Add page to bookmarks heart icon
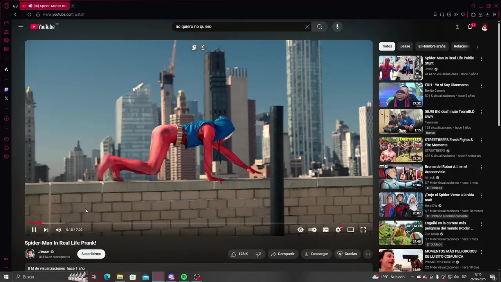 click(x=463, y=14)
